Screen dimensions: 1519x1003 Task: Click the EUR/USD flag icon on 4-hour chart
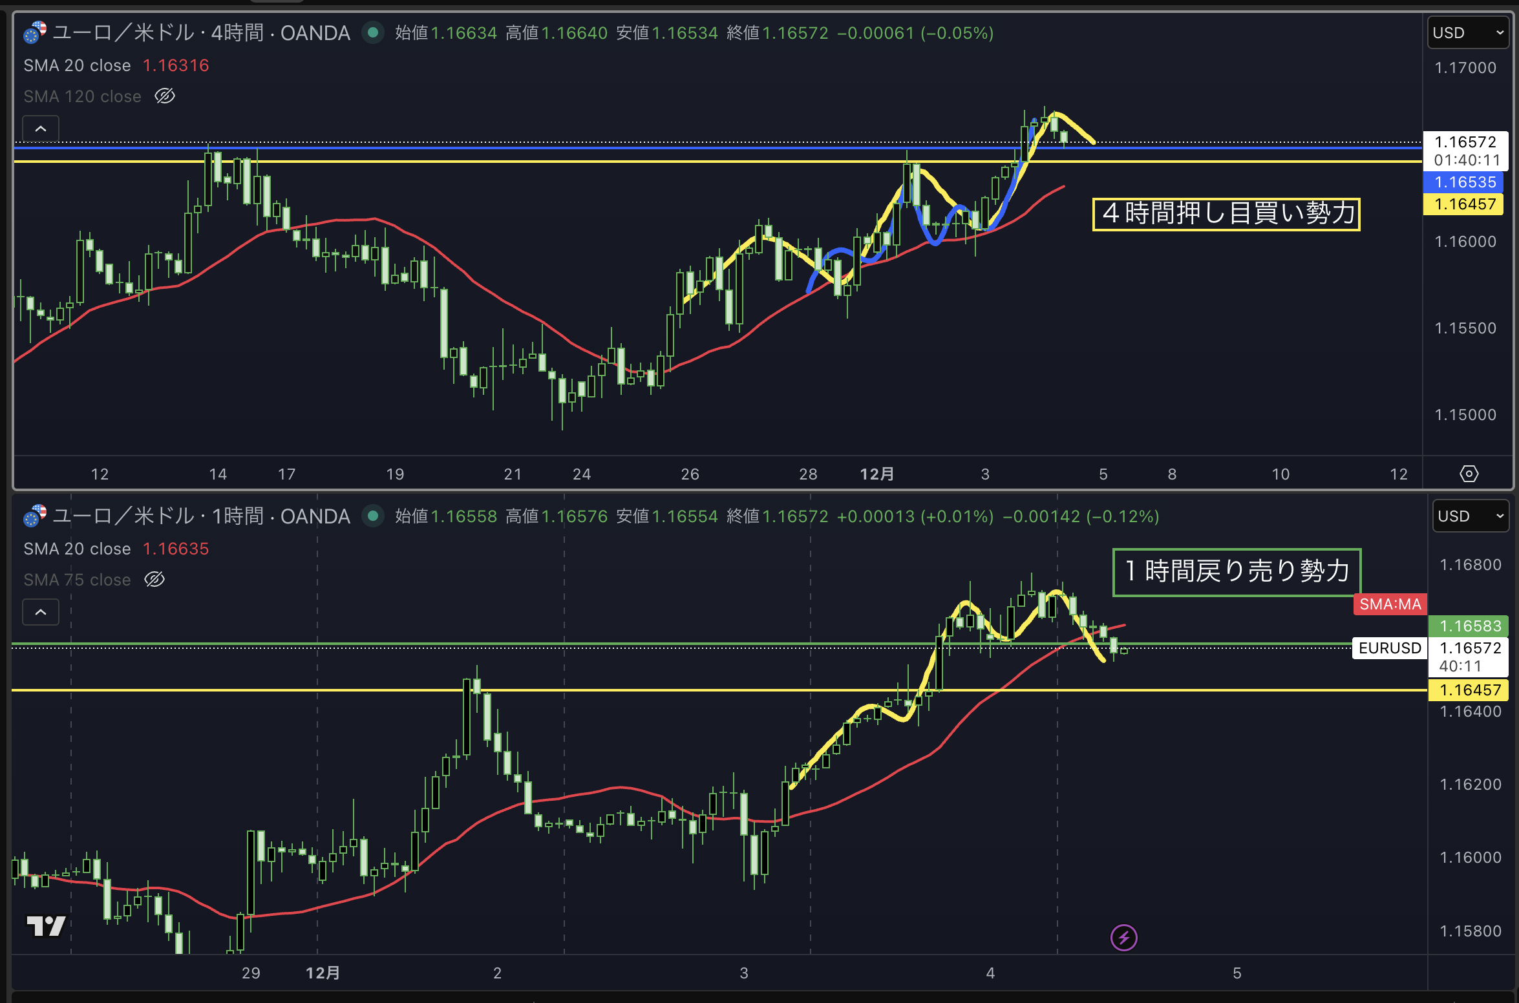click(35, 32)
